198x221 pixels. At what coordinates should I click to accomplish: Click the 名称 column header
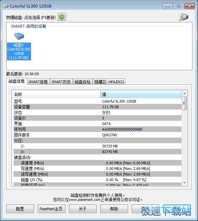click(56, 94)
